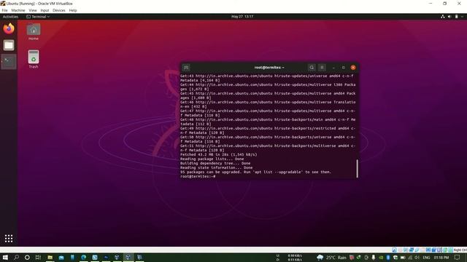Click the terminal vertical scrollbar
This screenshot has width=467, height=262.
[x=357, y=168]
